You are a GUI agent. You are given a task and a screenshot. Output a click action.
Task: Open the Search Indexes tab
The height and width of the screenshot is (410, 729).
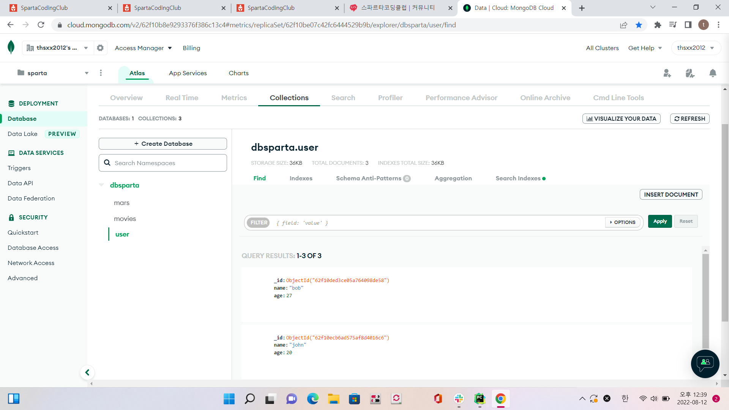point(520,178)
